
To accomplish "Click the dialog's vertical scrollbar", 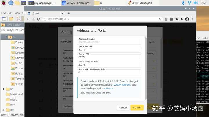I will (x=145, y=68).
